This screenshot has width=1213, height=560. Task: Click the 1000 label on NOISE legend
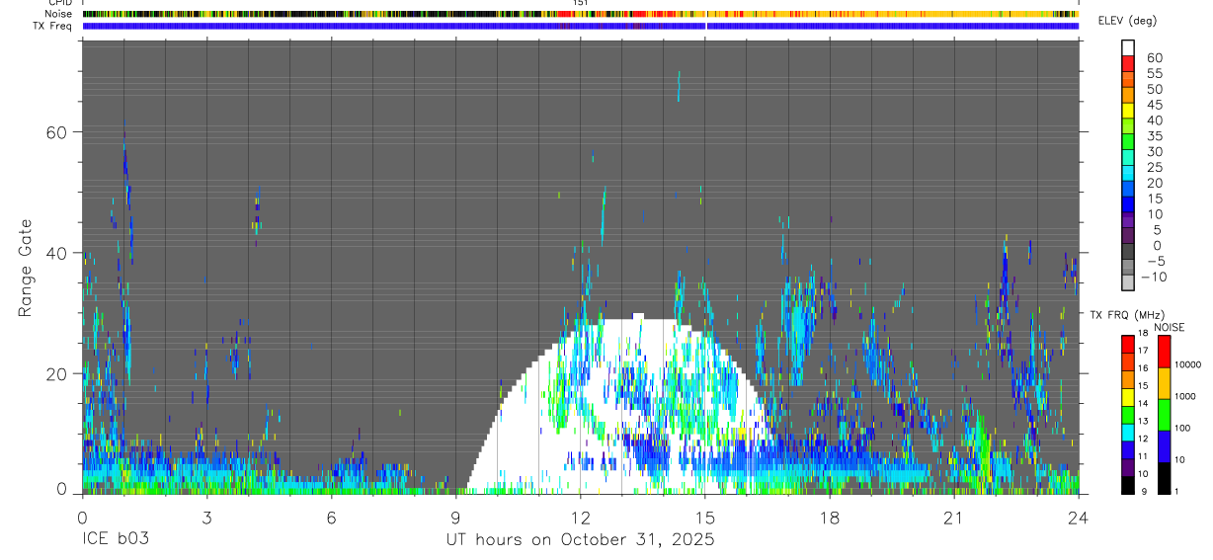click(1186, 397)
